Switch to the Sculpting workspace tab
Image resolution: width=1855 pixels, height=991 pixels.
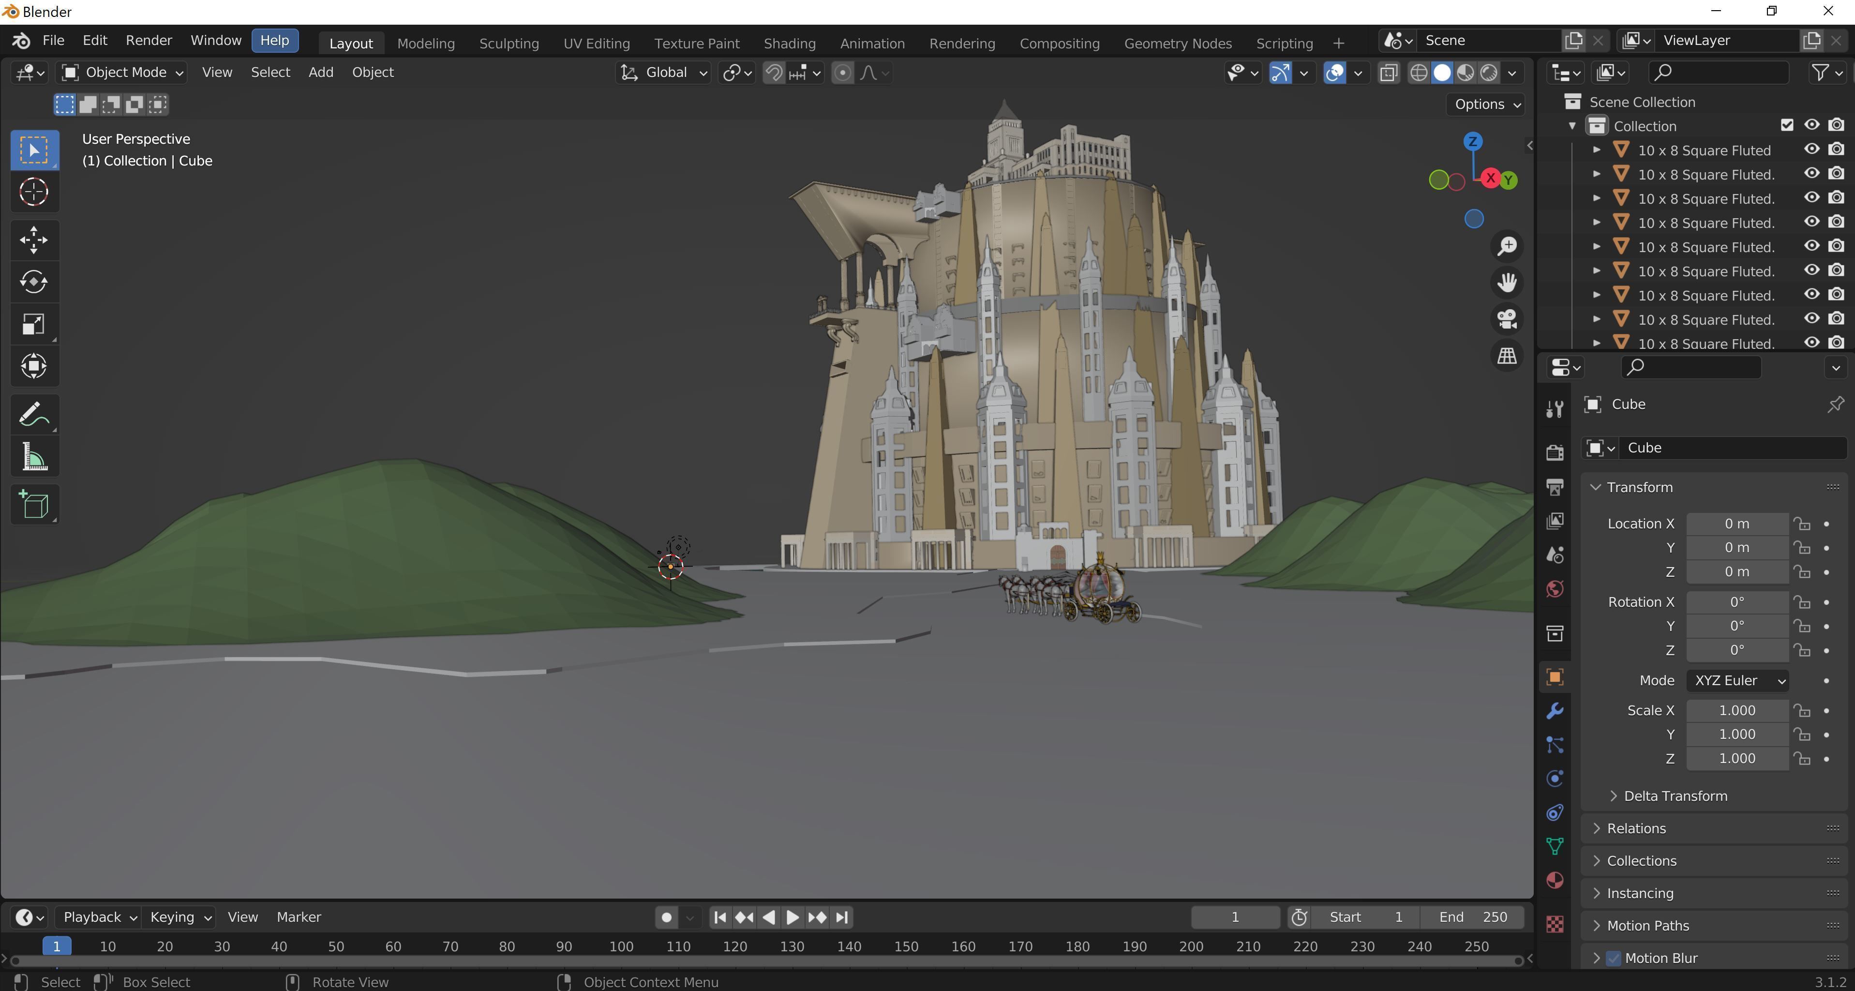coord(509,43)
